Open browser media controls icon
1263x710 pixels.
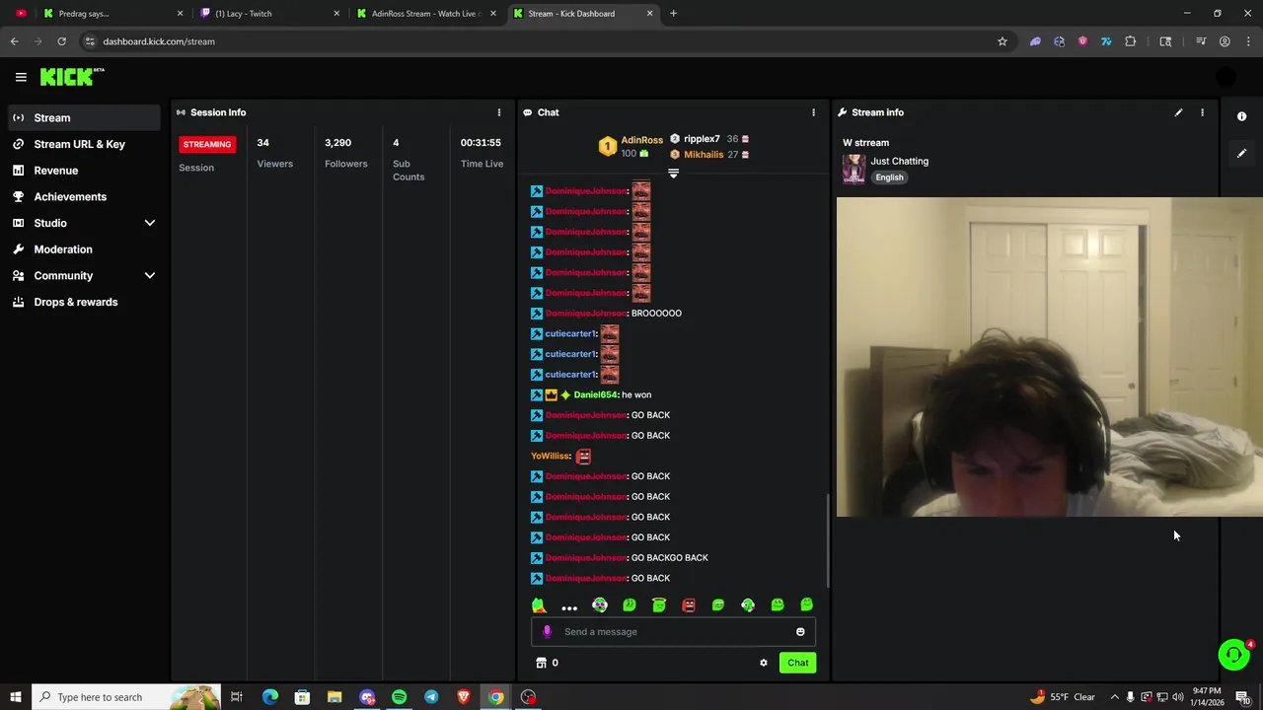[1201, 41]
